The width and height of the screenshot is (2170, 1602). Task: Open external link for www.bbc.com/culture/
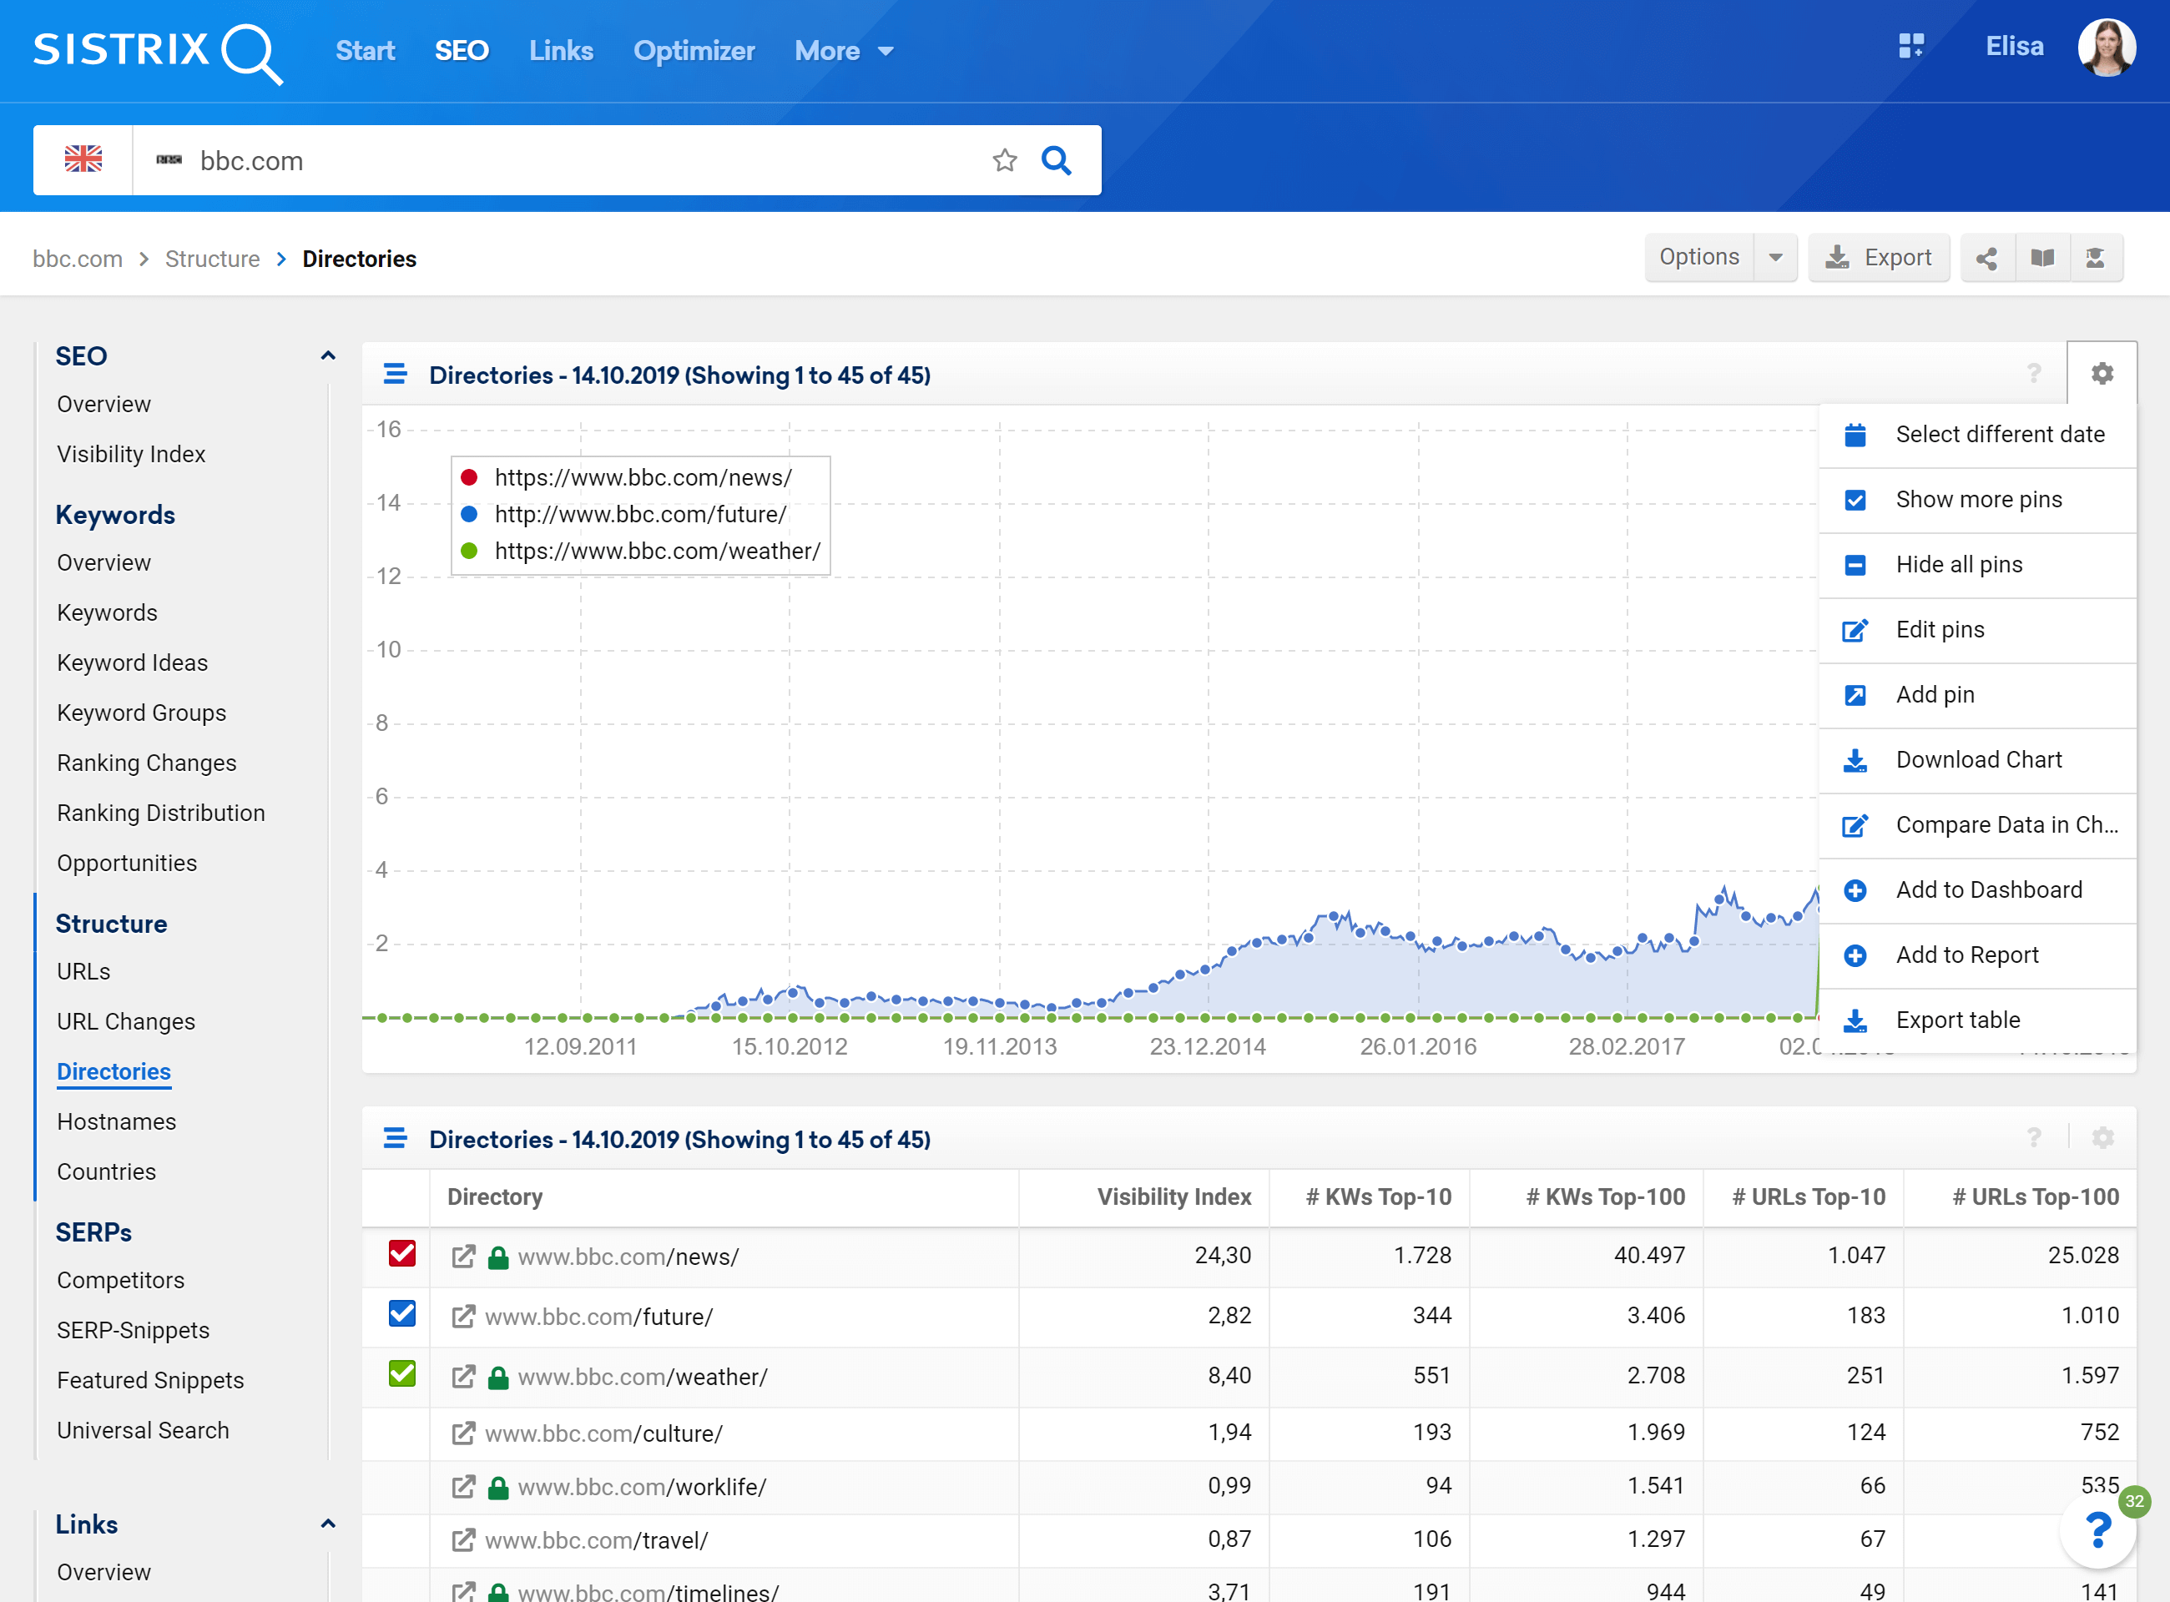coord(464,1433)
